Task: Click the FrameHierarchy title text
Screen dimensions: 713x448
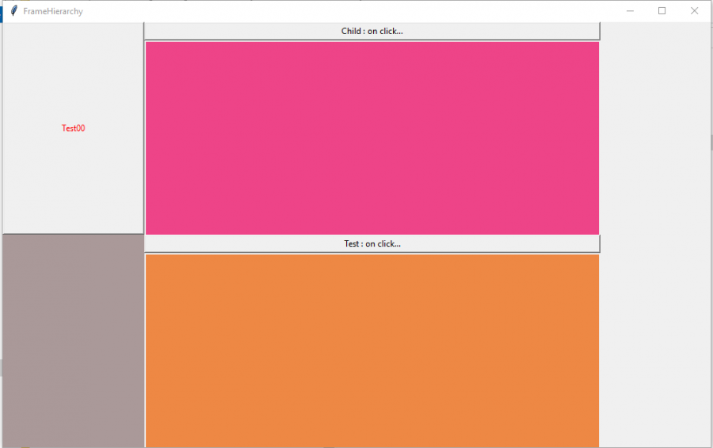Action: click(x=53, y=12)
